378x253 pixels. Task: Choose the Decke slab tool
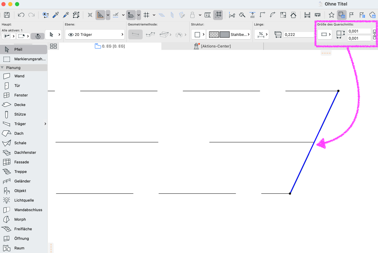[x=24, y=105]
